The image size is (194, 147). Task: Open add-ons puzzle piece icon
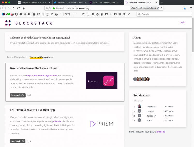(x=34, y=14)
